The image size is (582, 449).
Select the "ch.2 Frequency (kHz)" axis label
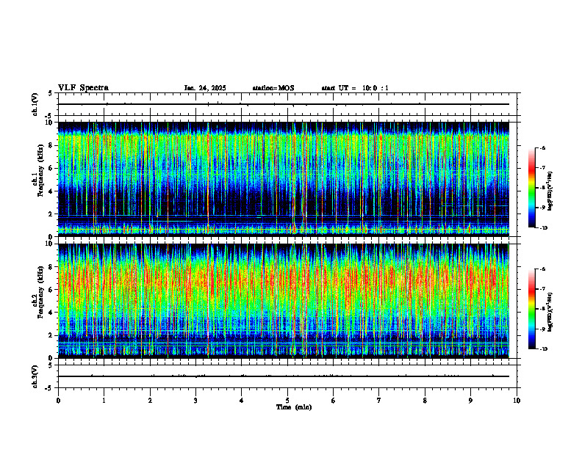point(38,292)
